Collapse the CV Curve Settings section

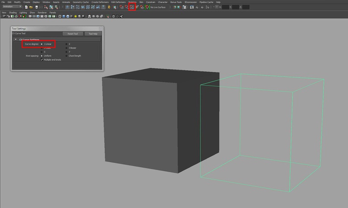[x=15, y=39]
